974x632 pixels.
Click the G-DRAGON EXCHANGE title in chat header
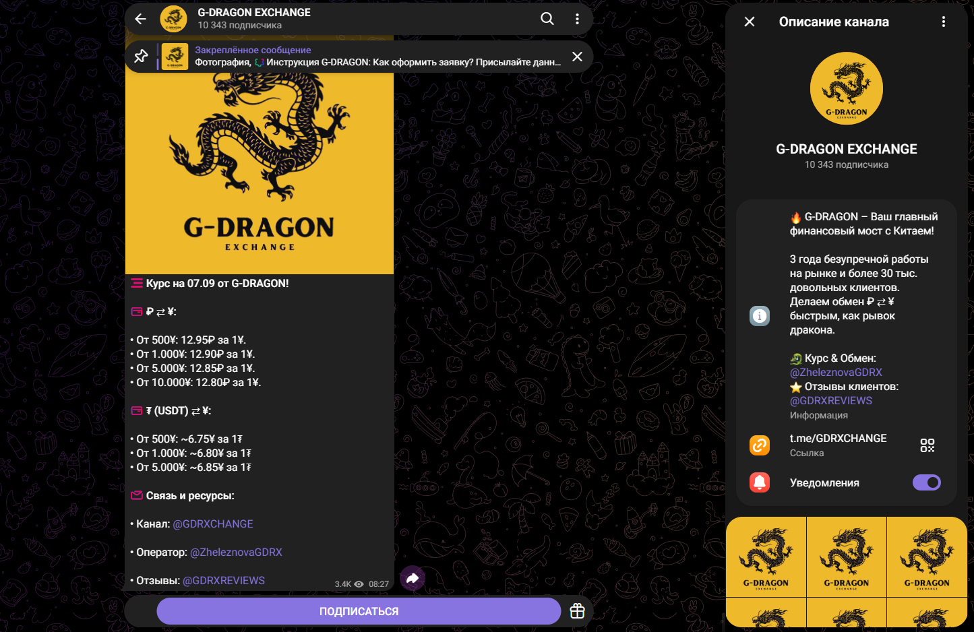pyautogui.click(x=254, y=12)
